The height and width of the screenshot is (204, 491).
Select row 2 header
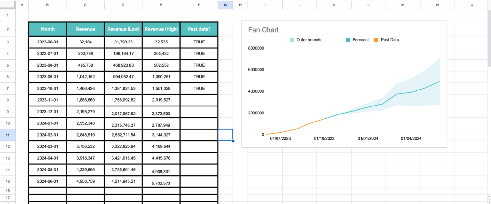tap(8, 29)
